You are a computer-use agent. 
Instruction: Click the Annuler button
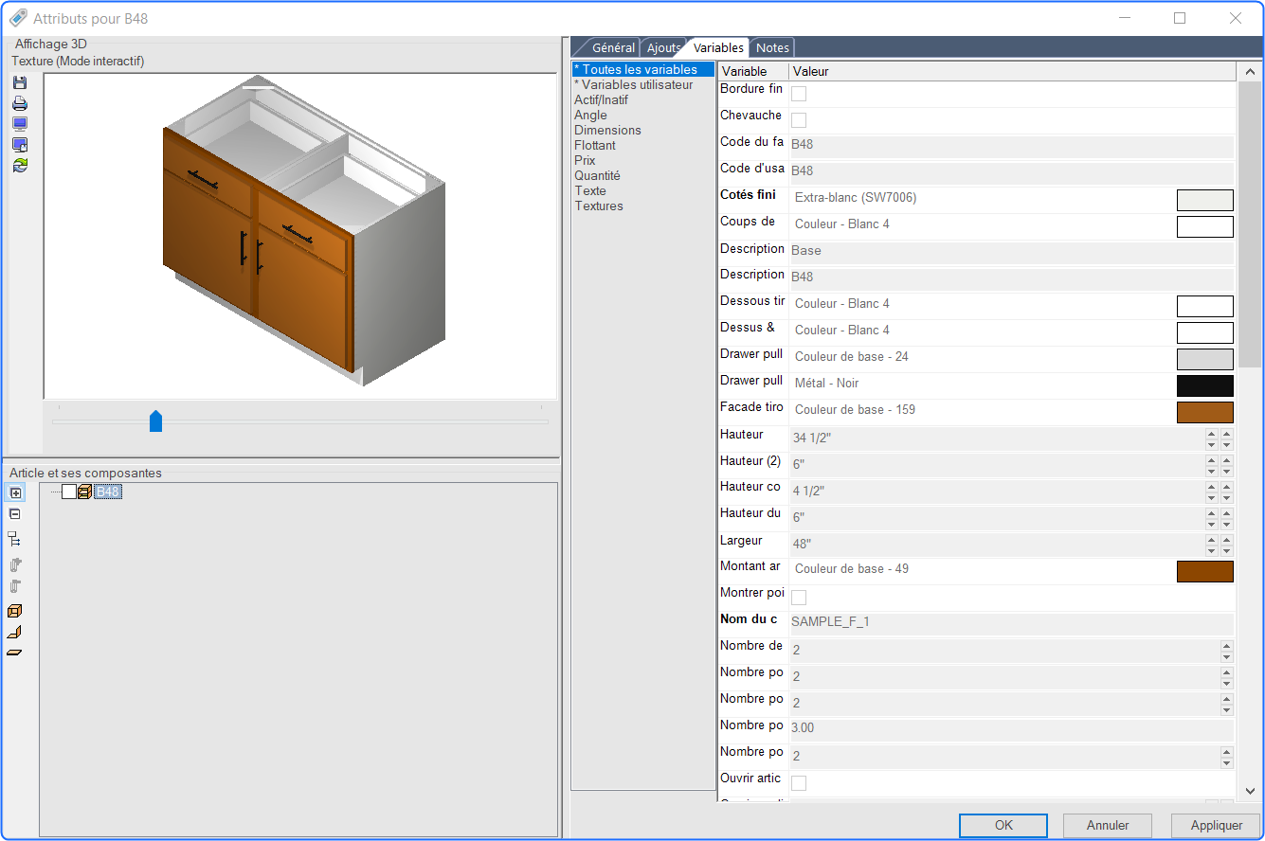tap(1108, 826)
